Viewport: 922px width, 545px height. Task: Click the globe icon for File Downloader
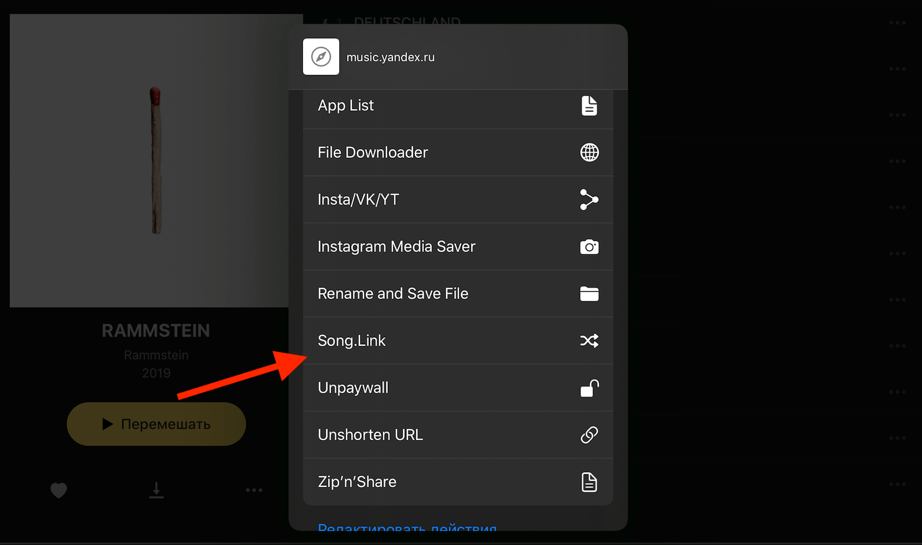point(590,152)
